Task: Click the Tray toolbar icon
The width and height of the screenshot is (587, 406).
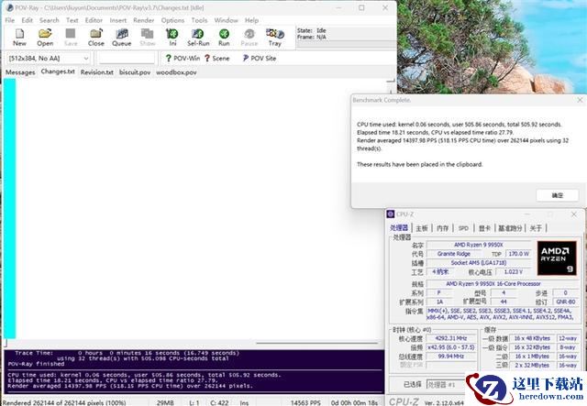Action: [275, 38]
